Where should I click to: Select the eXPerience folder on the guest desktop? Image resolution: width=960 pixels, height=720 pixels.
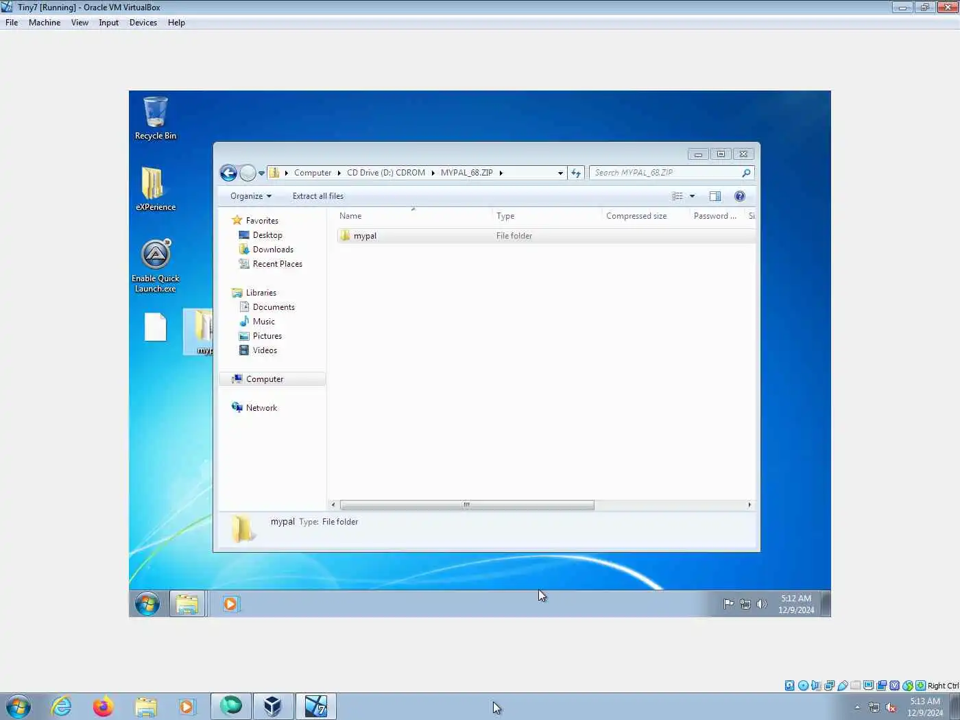tap(156, 189)
